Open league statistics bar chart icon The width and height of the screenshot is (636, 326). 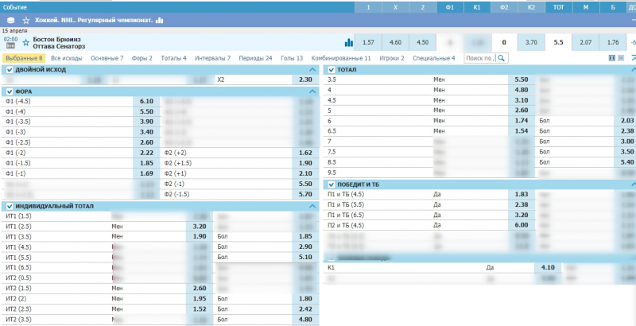159,20
